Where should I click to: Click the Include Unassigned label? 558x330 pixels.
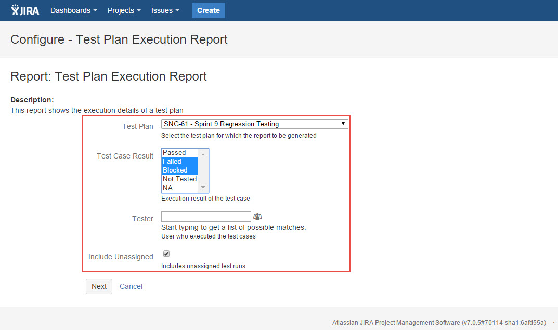(x=121, y=257)
